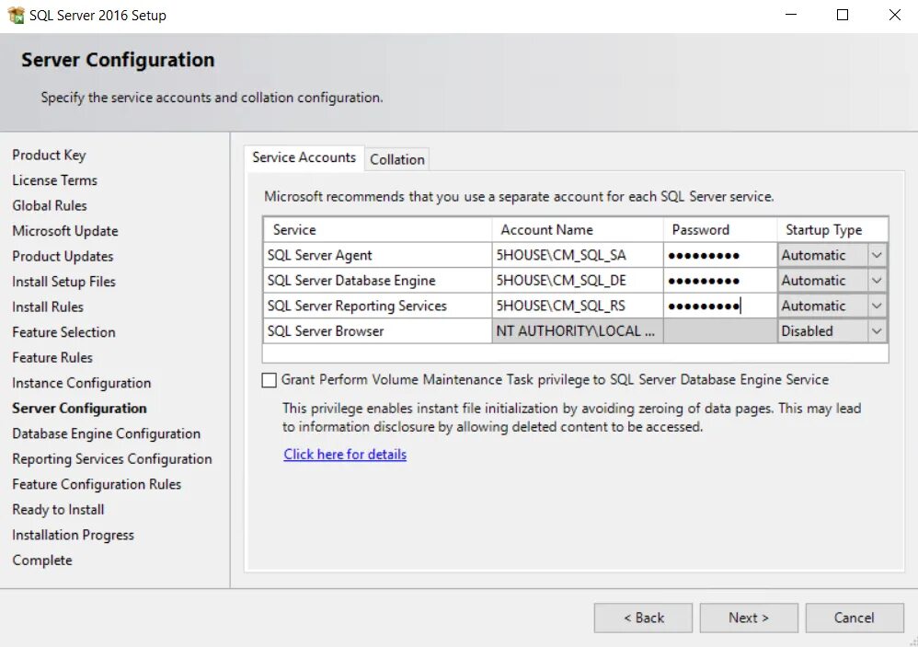918x647 pixels.
Task: Click Installation Progress step in sidebar
Action: (x=73, y=535)
